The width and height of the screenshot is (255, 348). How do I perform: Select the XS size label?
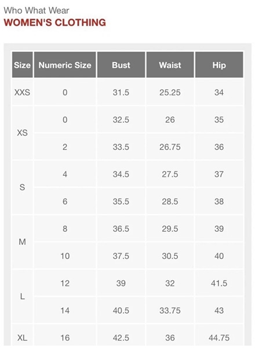[x=23, y=133]
